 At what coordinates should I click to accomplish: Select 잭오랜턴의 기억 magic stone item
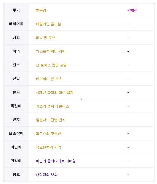click(x=48, y=147)
